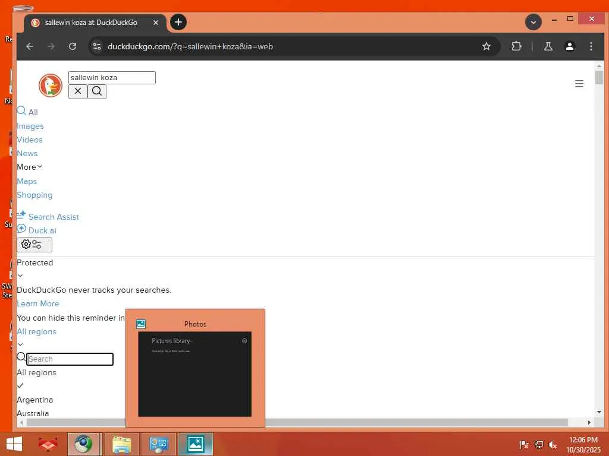Click the browser forward arrow
609x456 pixels.
[51, 46]
